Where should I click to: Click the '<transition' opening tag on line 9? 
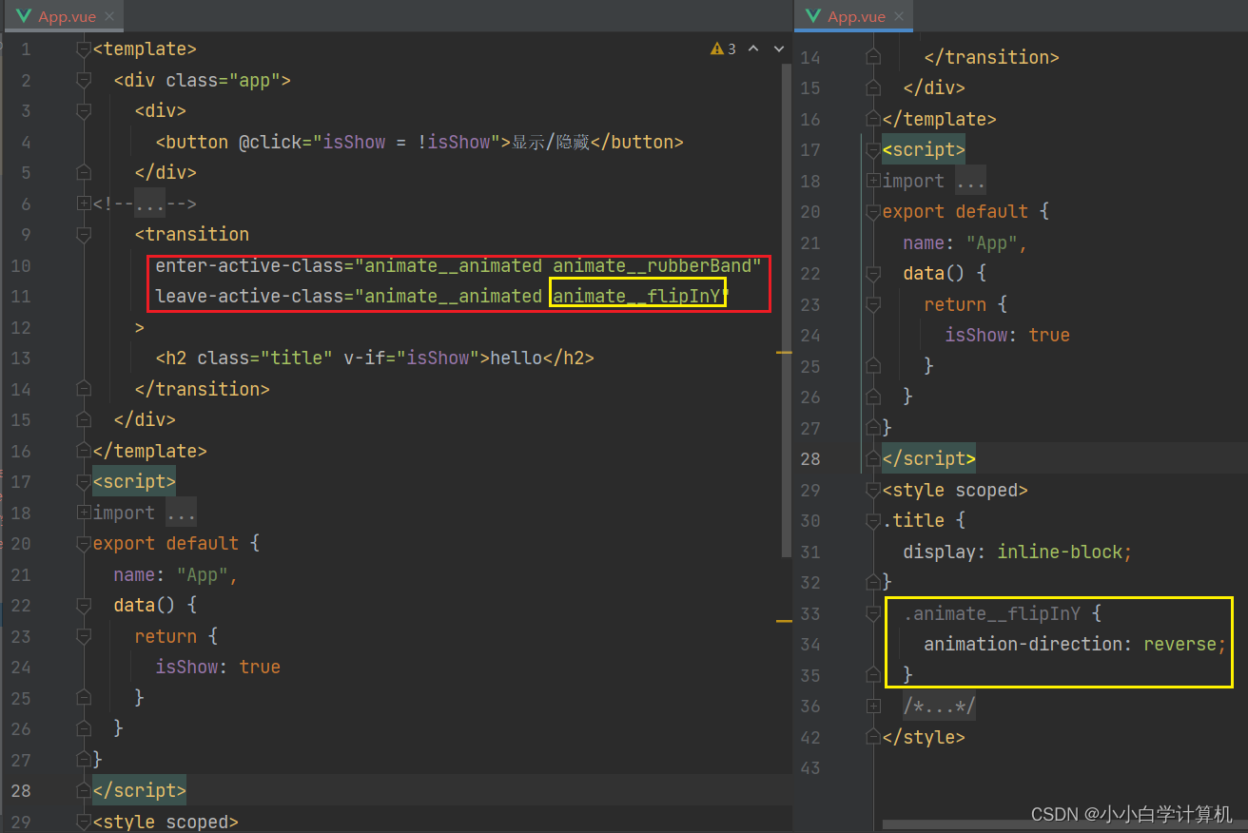(x=191, y=234)
